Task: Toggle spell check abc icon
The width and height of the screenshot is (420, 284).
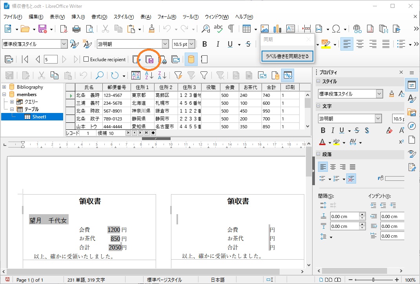Action: coord(218,29)
